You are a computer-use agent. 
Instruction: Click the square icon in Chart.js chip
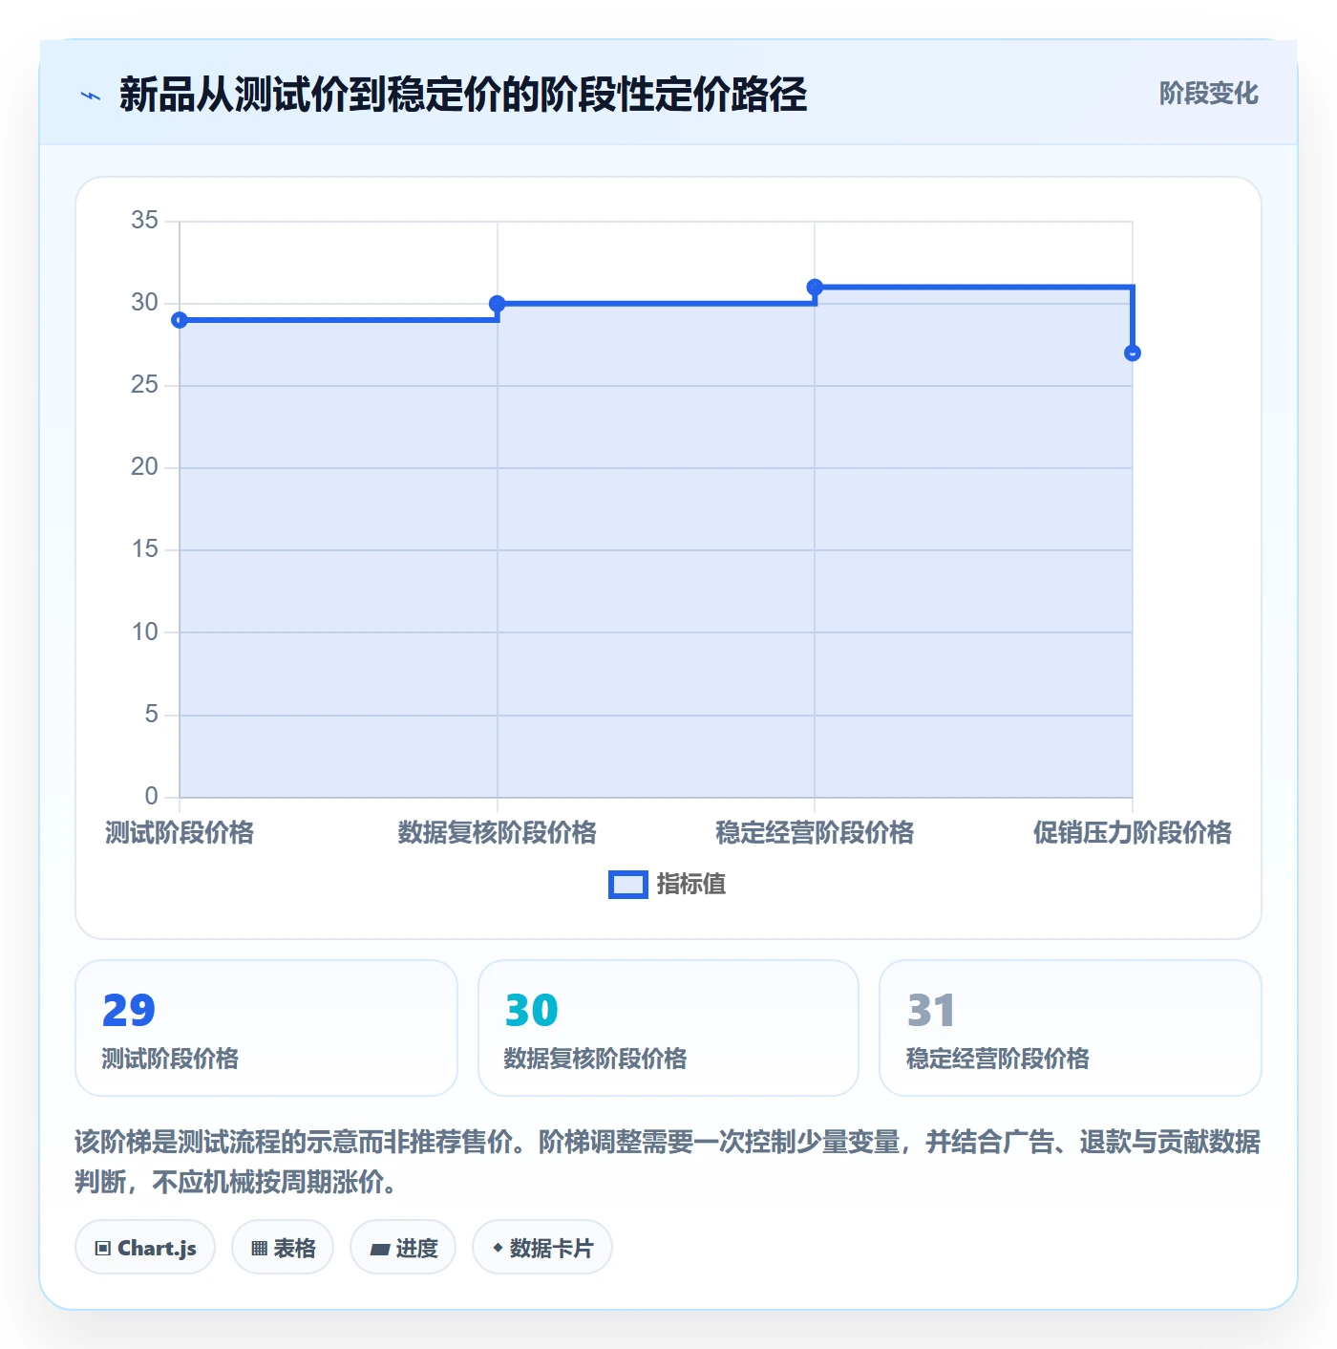tap(103, 1249)
